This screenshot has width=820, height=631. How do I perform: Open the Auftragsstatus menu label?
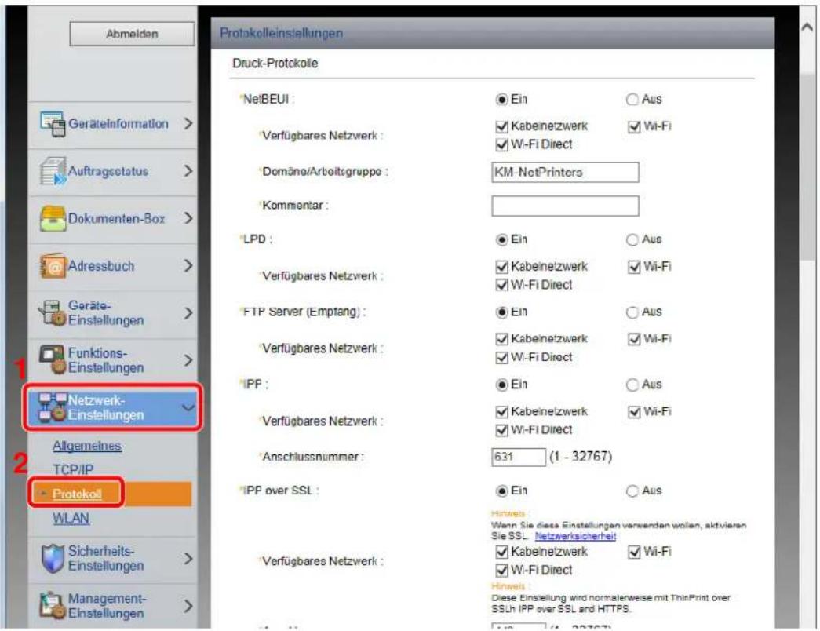click(108, 171)
